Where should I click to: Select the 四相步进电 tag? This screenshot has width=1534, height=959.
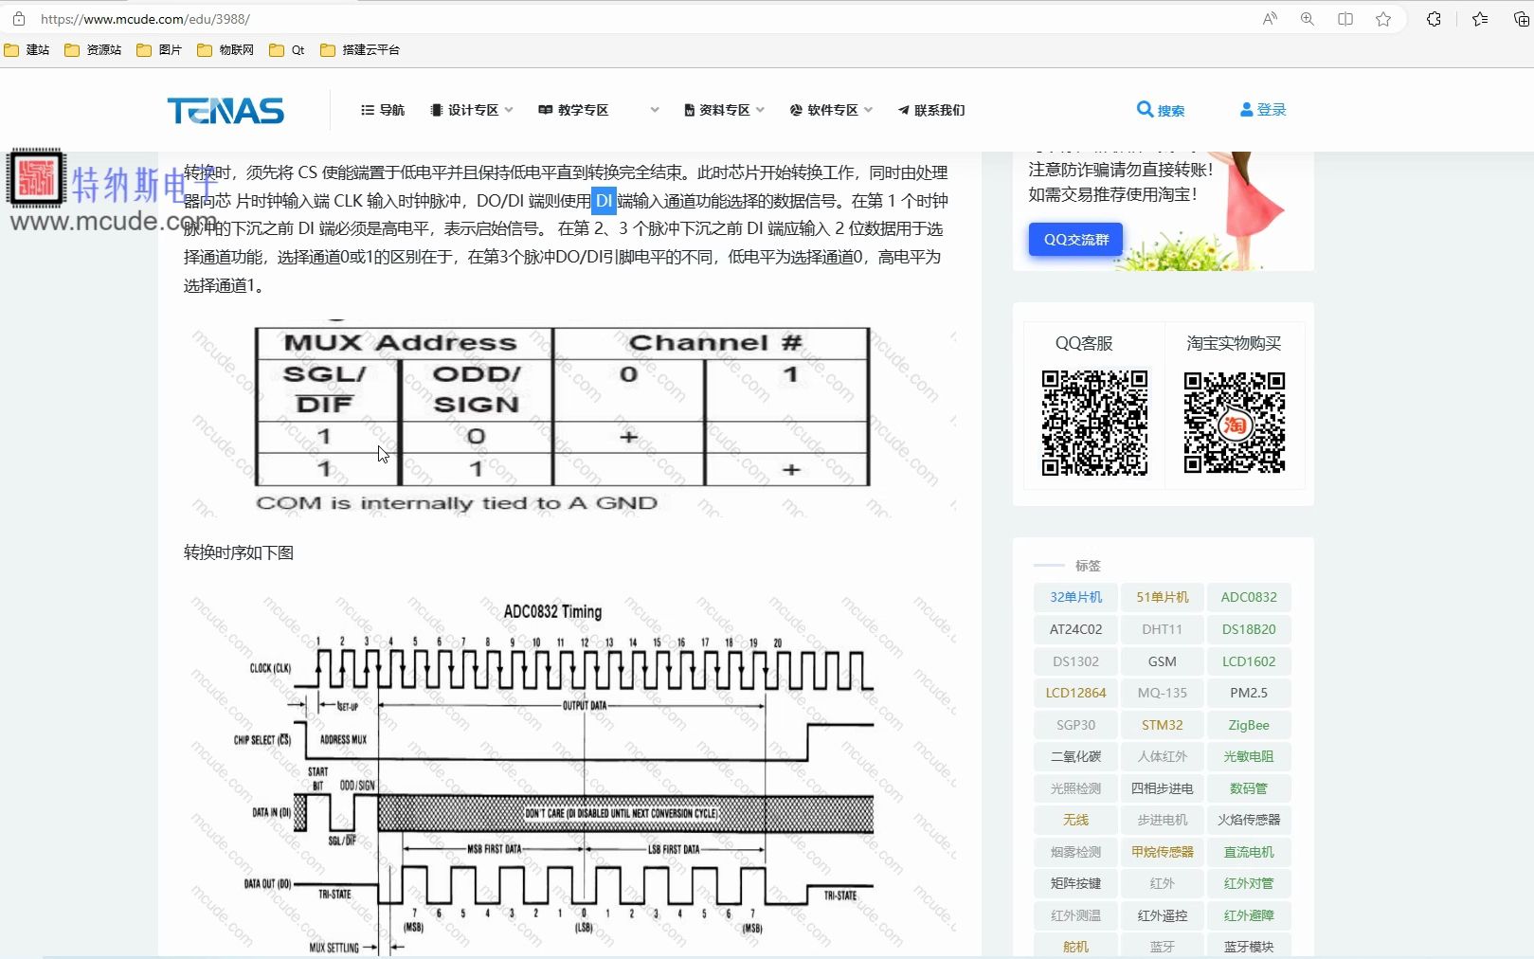pyautogui.click(x=1163, y=788)
